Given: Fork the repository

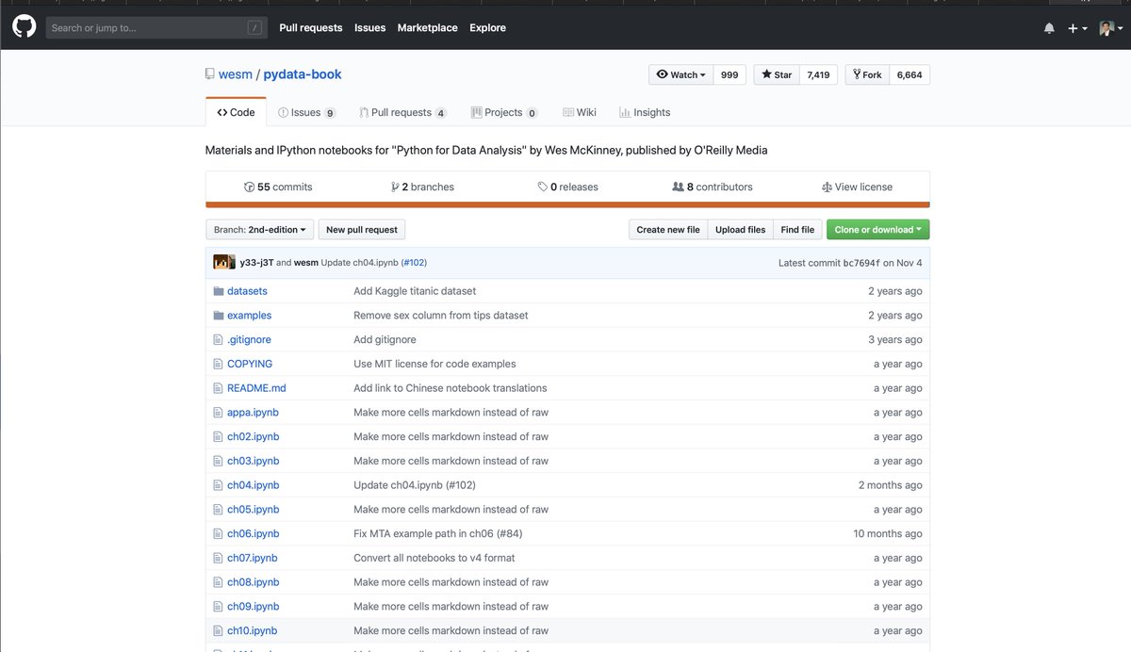Looking at the screenshot, I should point(867,74).
